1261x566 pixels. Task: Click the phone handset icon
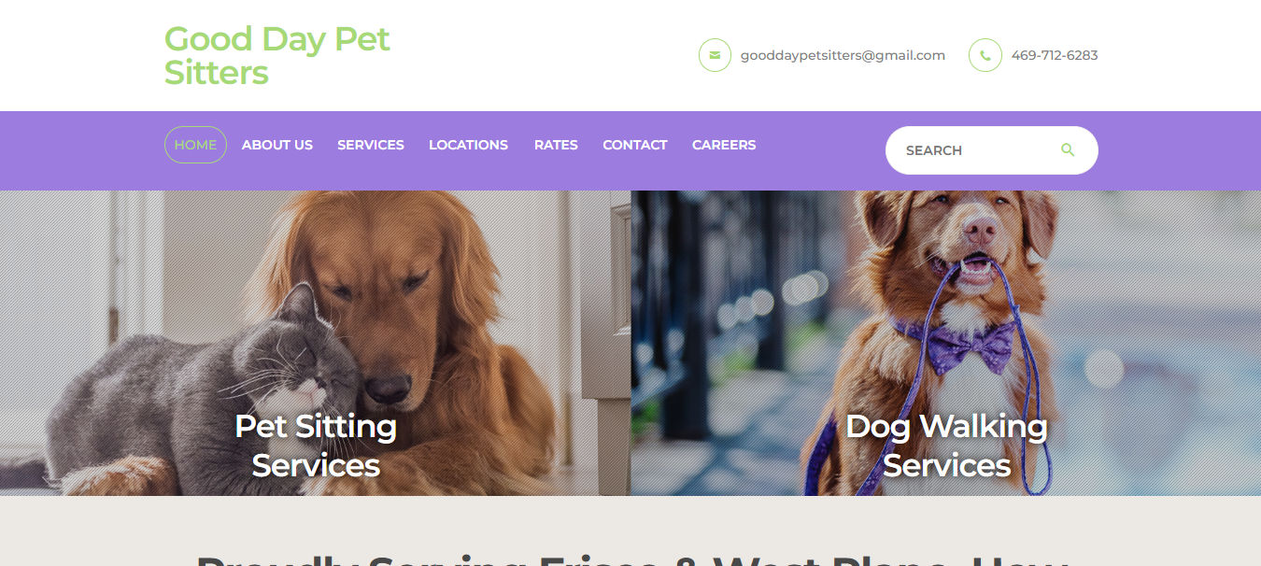point(985,55)
